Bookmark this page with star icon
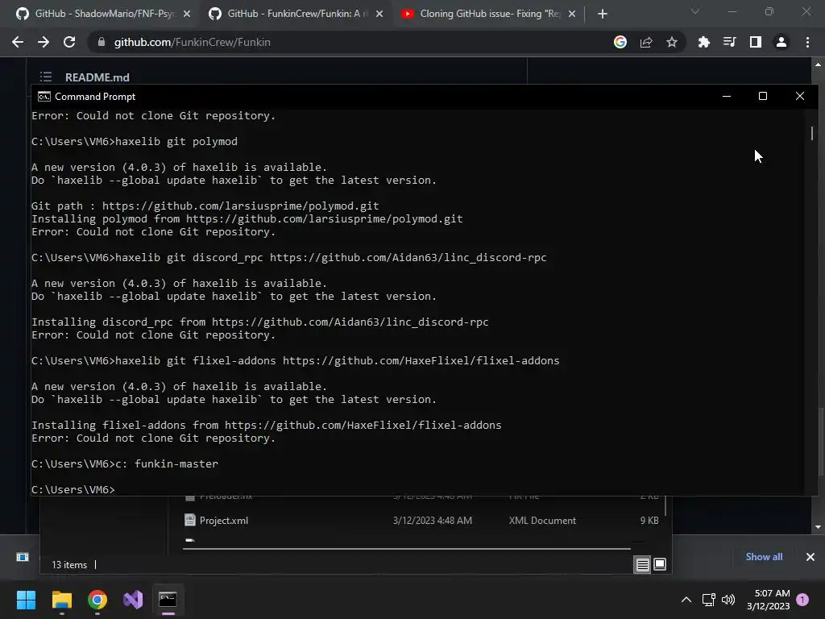 pos(672,42)
